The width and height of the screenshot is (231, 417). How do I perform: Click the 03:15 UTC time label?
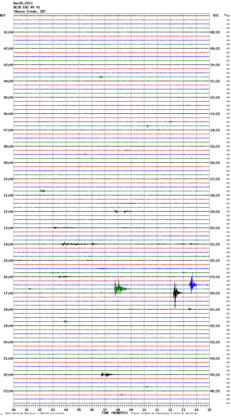click(x=215, y=342)
